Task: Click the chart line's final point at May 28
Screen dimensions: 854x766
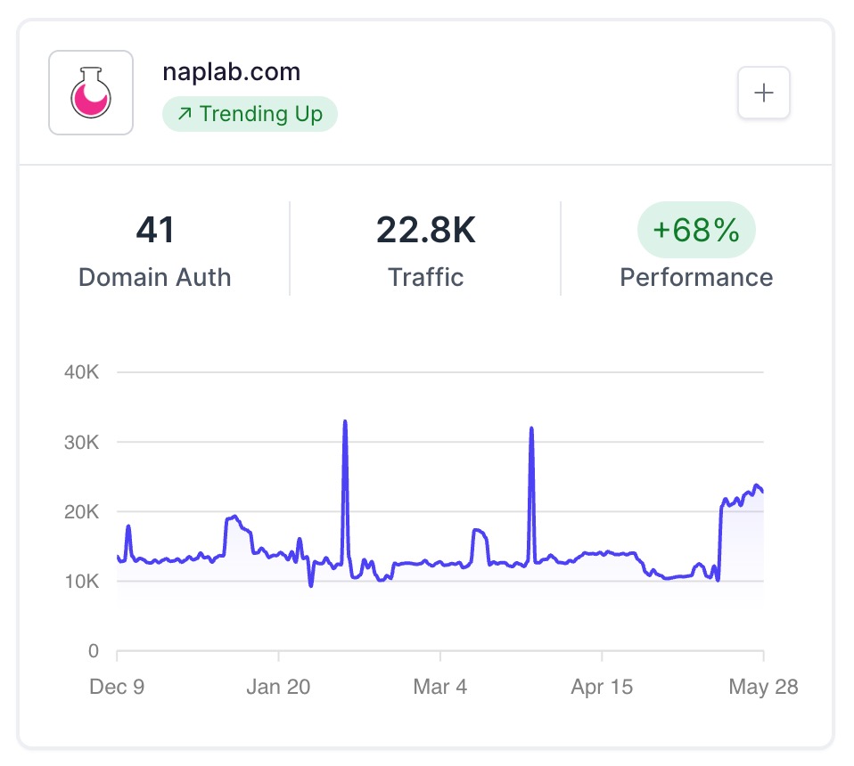Action: coord(762,492)
